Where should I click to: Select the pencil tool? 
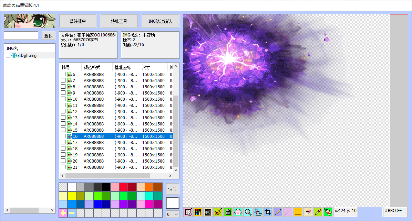[278, 212]
